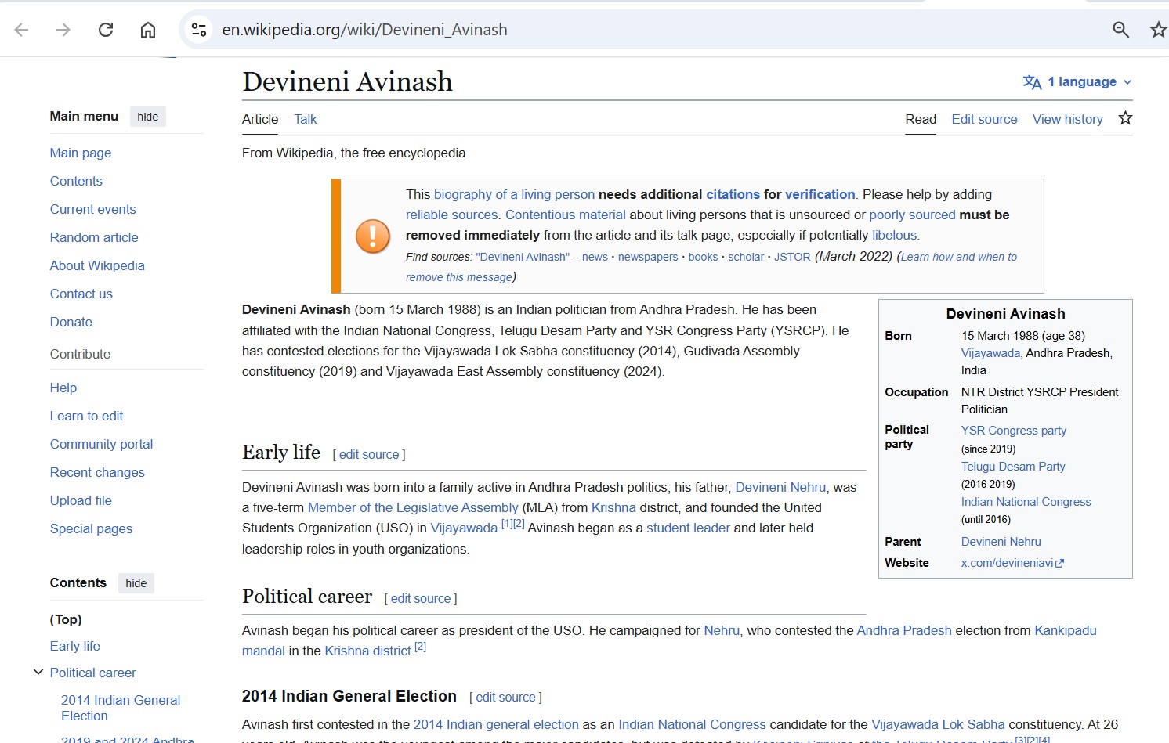This screenshot has width=1169, height=743.
Task: Hide the Contents sidebar section
Action: coord(136,583)
